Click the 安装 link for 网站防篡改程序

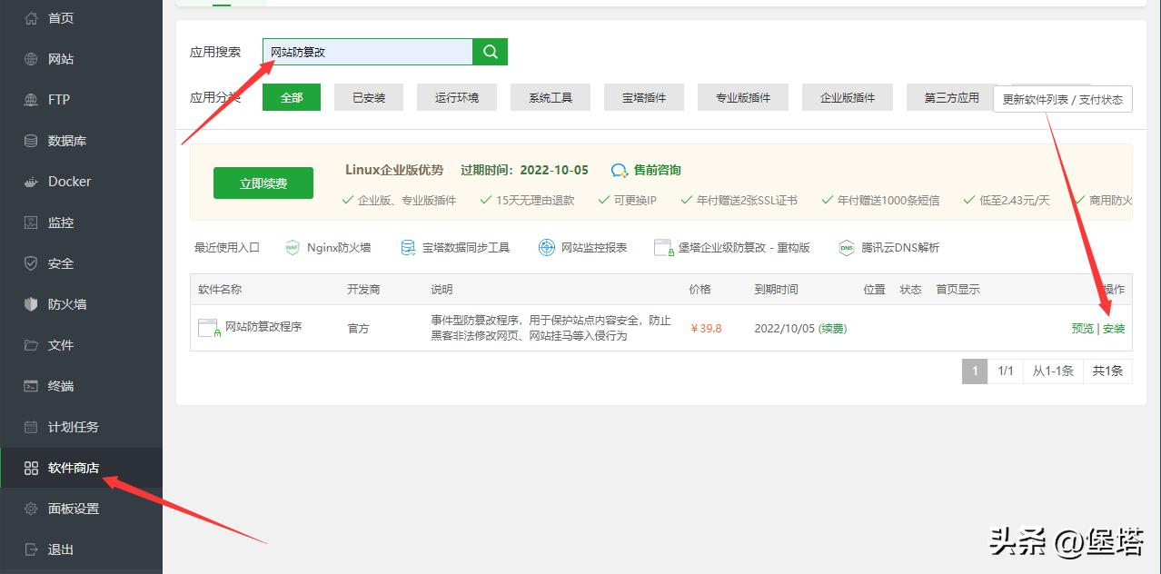coord(1114,329)
